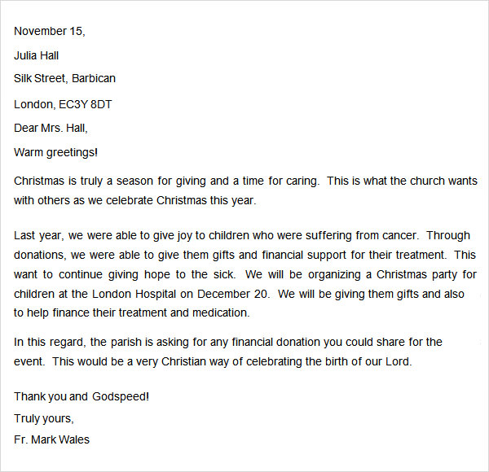Click the signature 'Fr. Mark Wales'

click(x=52, y=439)
